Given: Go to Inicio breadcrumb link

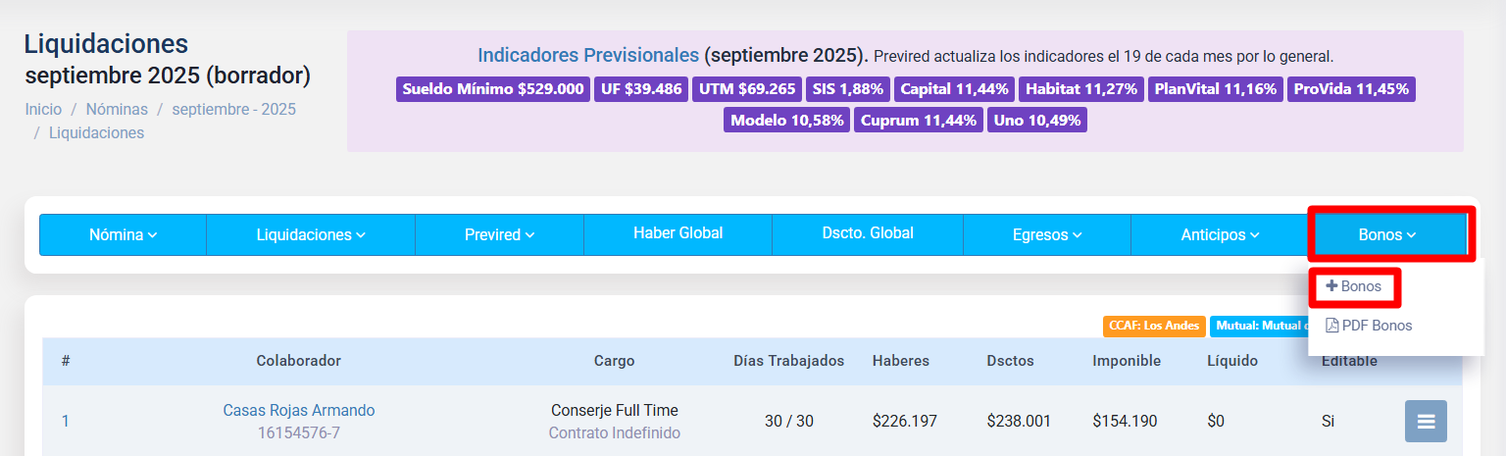Looking at the screenshot, I should coord(43,110).
